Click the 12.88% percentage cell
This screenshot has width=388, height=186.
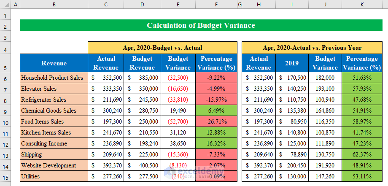[216, 132]
